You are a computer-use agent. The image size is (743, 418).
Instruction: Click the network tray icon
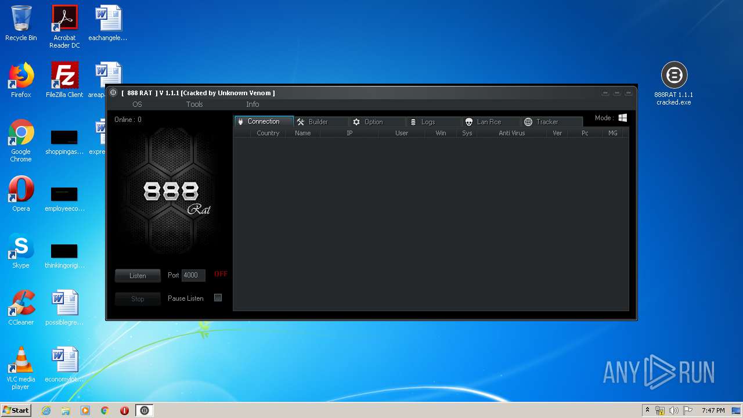click(x=660, y=410)
